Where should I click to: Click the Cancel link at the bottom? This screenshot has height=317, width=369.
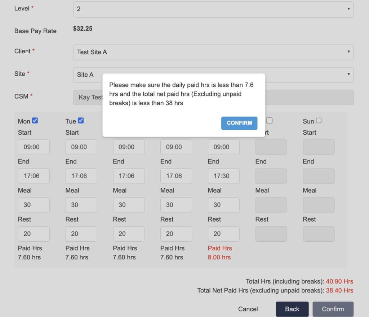[x=248, y=309]
